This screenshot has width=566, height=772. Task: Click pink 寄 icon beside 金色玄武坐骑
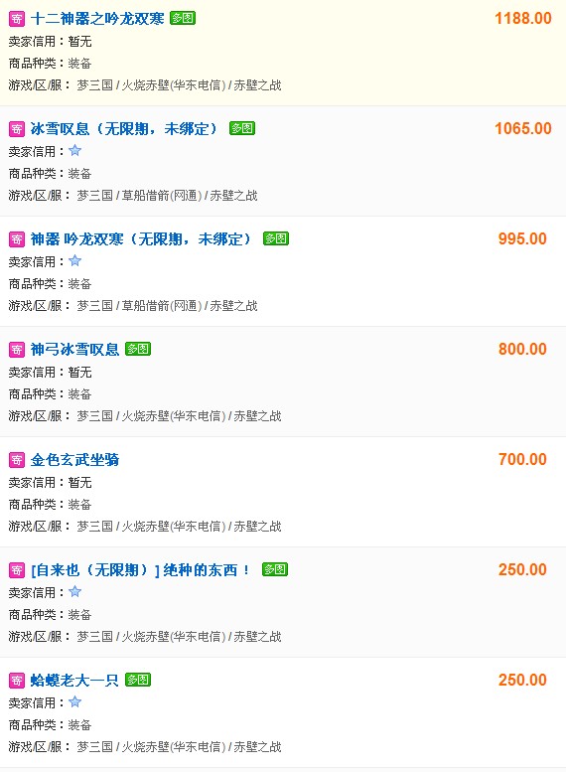pyautogui.click(x=17, y=460)
